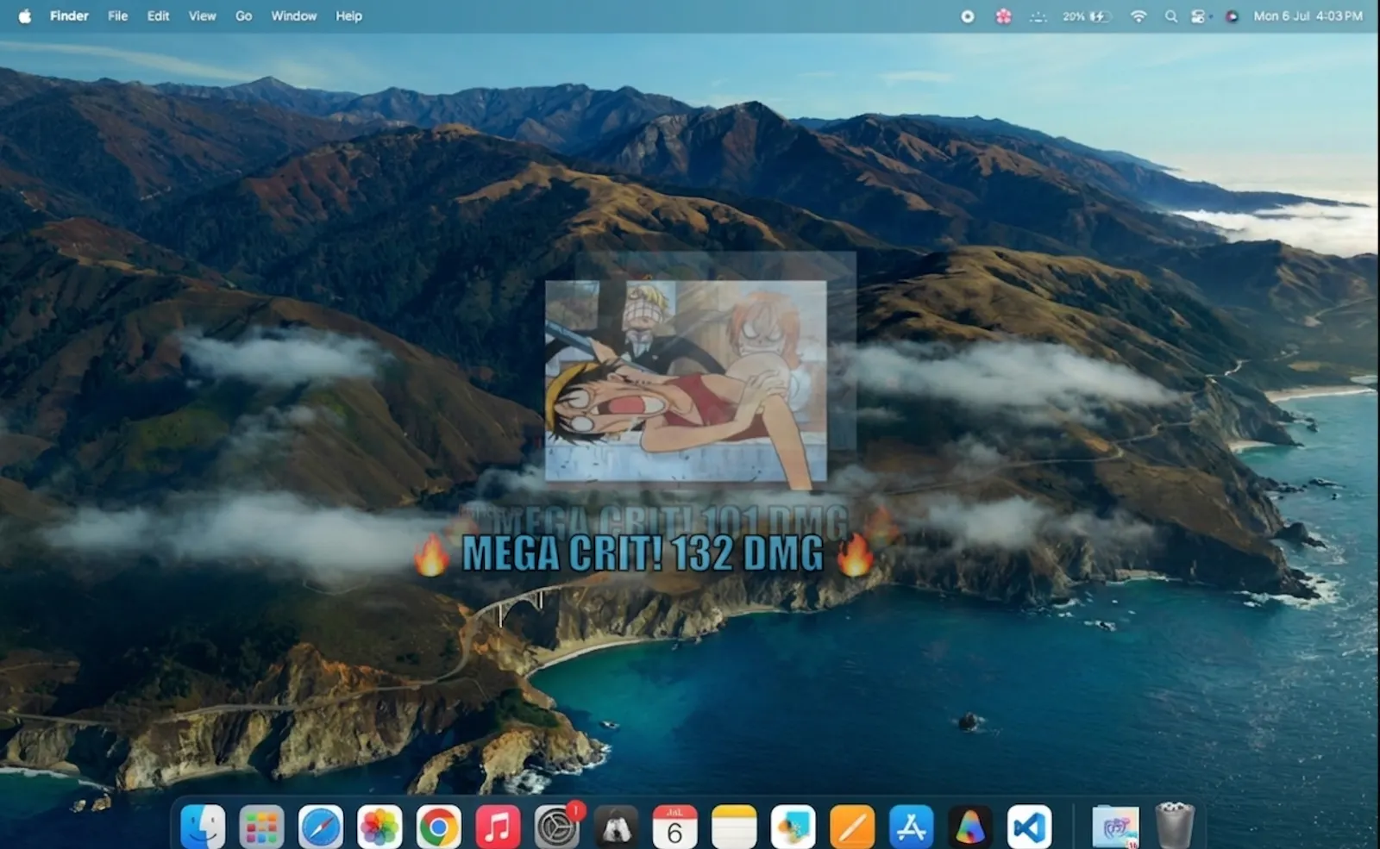1380x849 pixels.
Task: Open the colorful prism app in Dock
Action: tap(970, 827)
